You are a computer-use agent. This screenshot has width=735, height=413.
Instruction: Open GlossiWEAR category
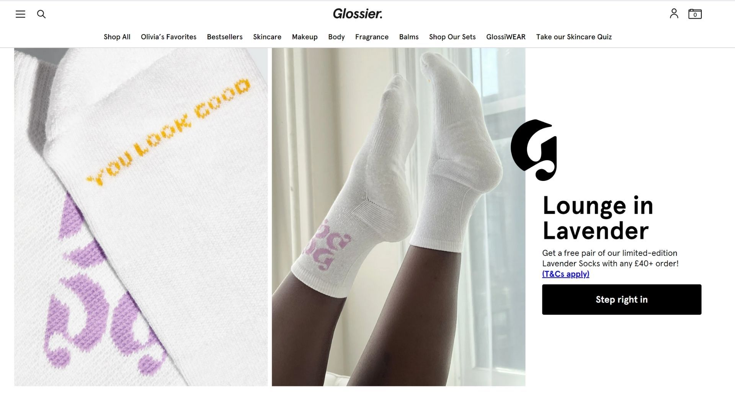coord(506,37)
